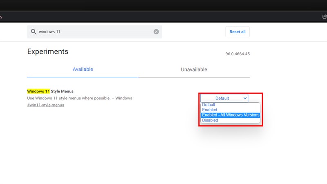327x184 pixels.
Task: Focus the flags search field
Action: (x=94, y=32)
